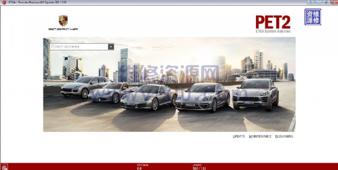Click the ETKA app icon in title bar

coord(4,3)
